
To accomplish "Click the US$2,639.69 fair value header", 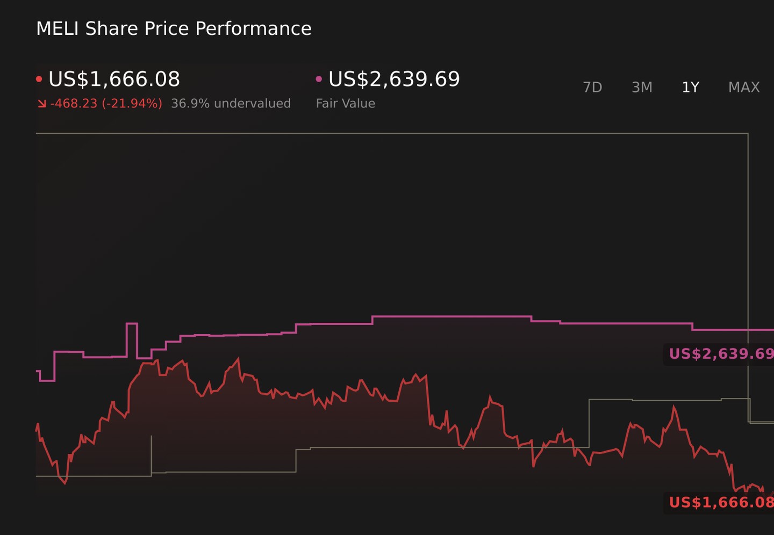I will tap(394, 79).
